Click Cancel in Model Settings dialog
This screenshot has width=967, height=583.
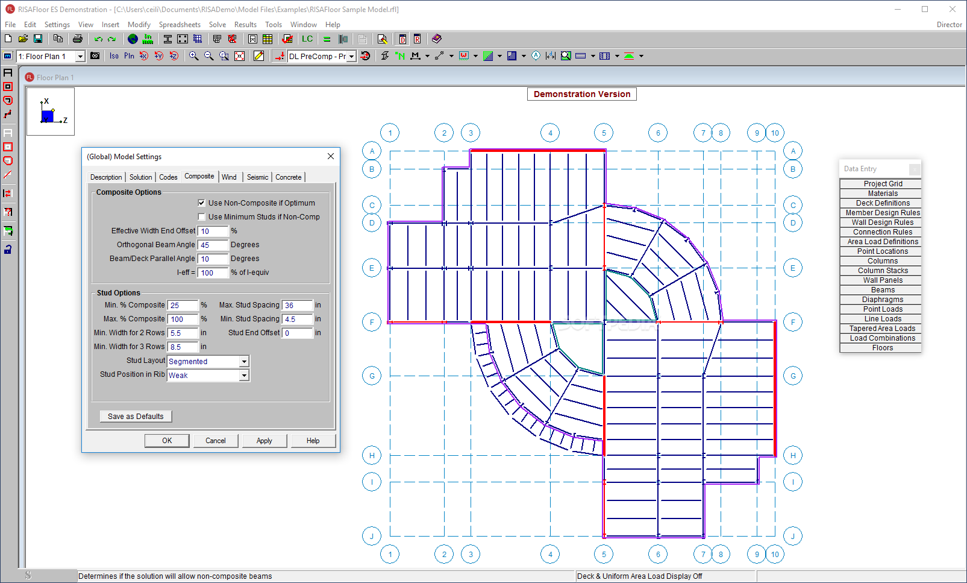click(216, 441)
